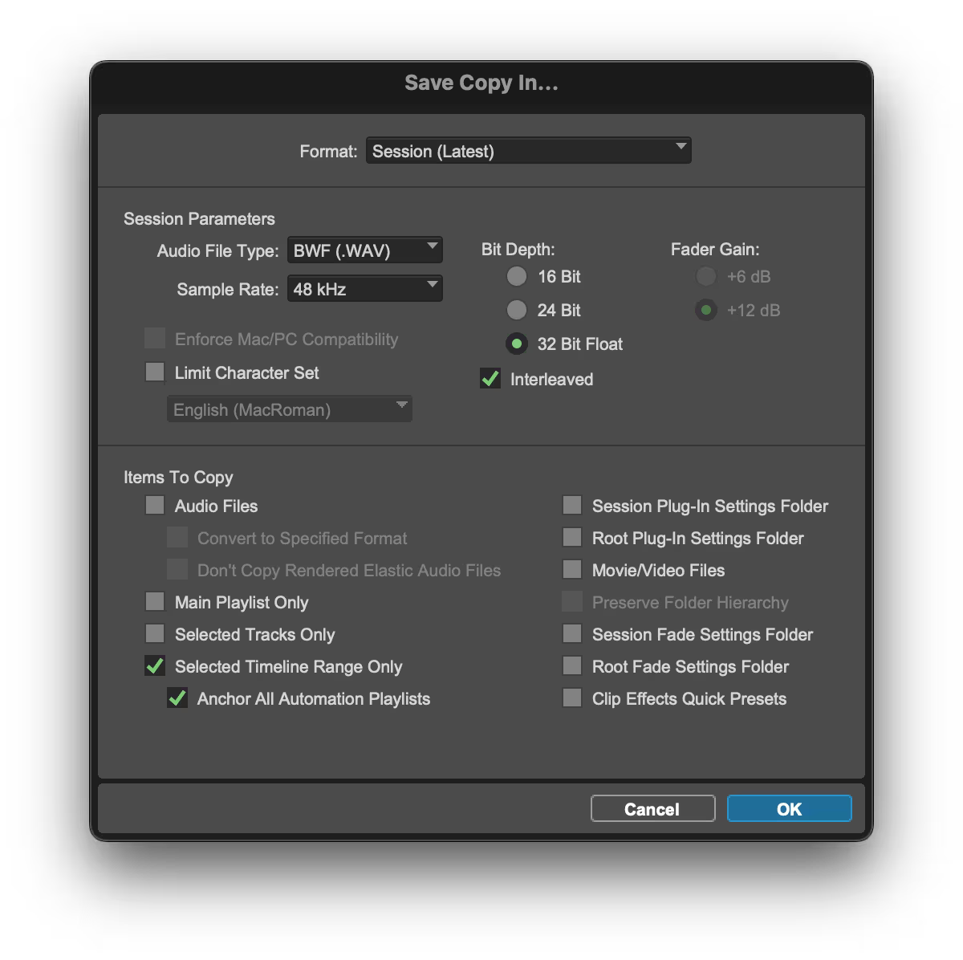Toggle Enforce Mac/PC Compatibility checkbox
The image size is (963, 960).
(155, 338)
